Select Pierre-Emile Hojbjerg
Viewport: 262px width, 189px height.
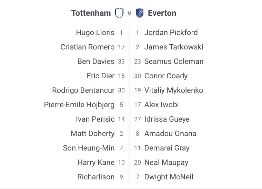tap(79, 105)
